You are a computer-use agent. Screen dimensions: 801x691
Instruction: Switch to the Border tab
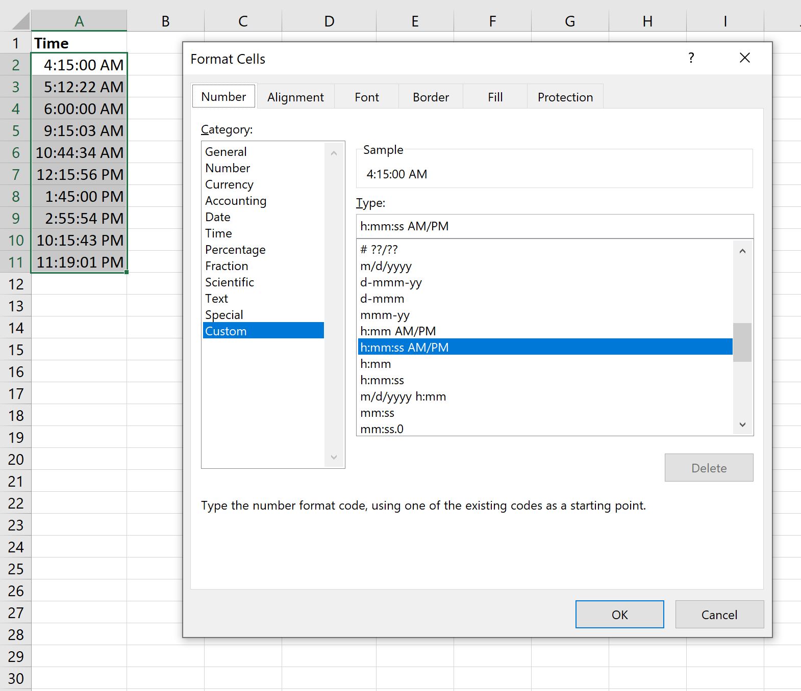coord(431,97)
